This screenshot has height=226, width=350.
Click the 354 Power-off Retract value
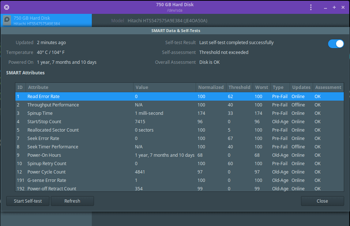coord(139,188)
